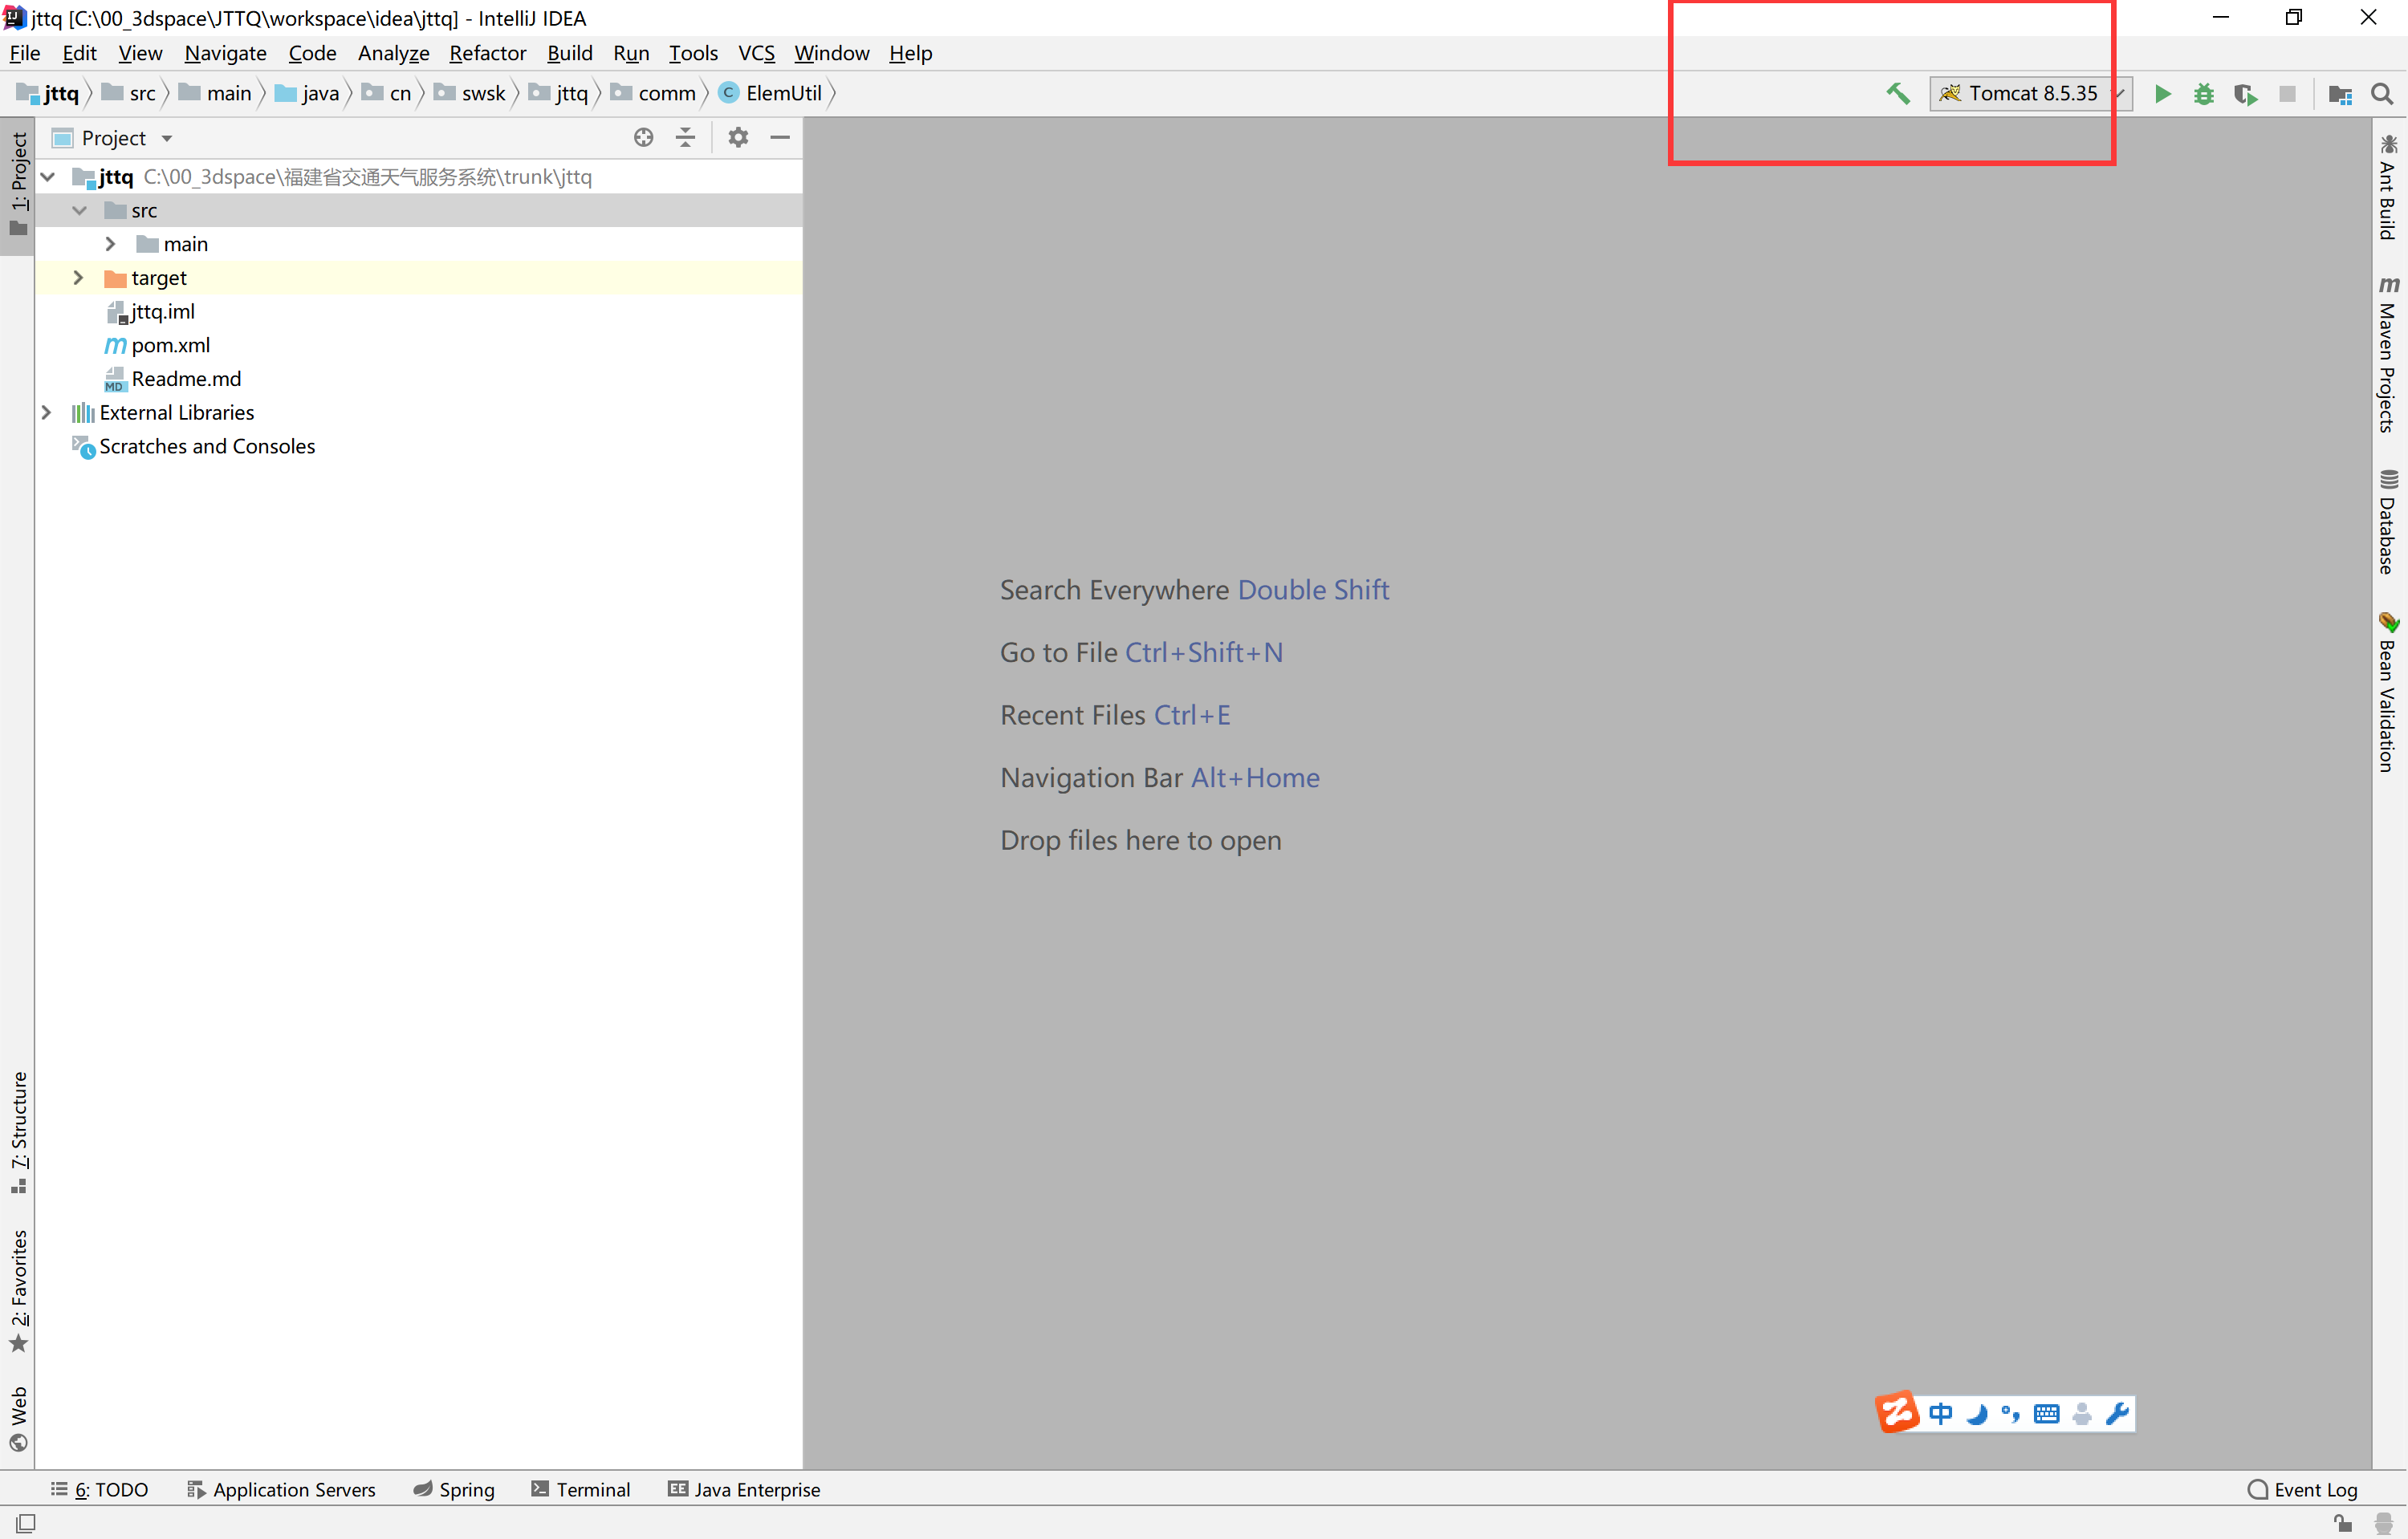2408x1539 pixels.
Task: Expand the target folder
Action: pyautogui.click(x=78, y=278)
